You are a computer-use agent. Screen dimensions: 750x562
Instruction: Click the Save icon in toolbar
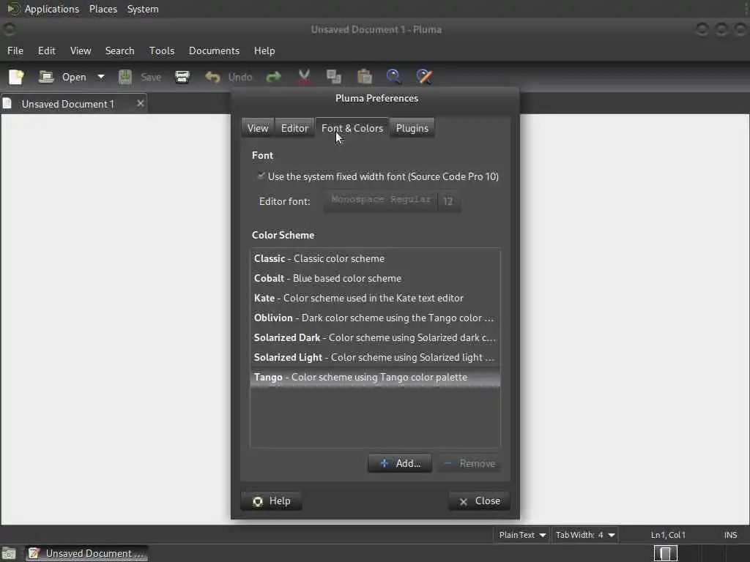[125, 77]
